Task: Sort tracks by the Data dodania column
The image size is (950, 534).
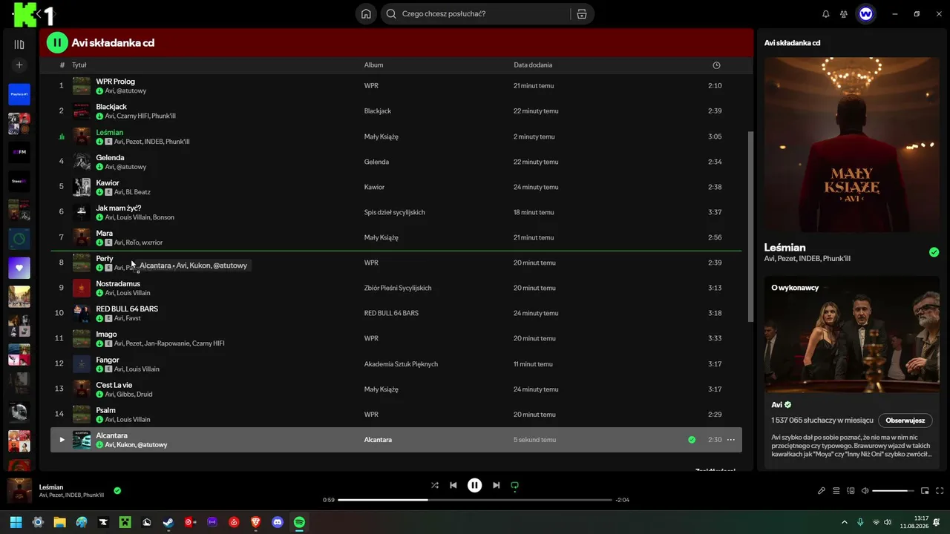Action: point(533,65)
